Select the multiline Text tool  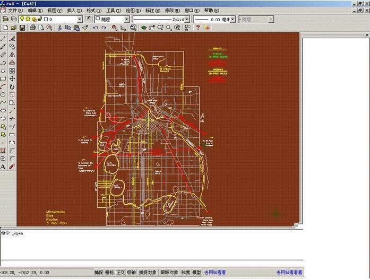click(x=3, y=167)
